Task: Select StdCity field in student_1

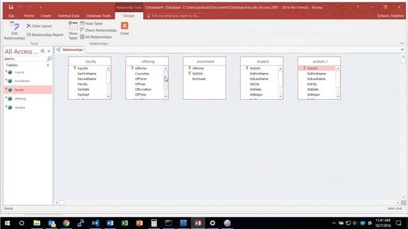Action: coord(312,84)
